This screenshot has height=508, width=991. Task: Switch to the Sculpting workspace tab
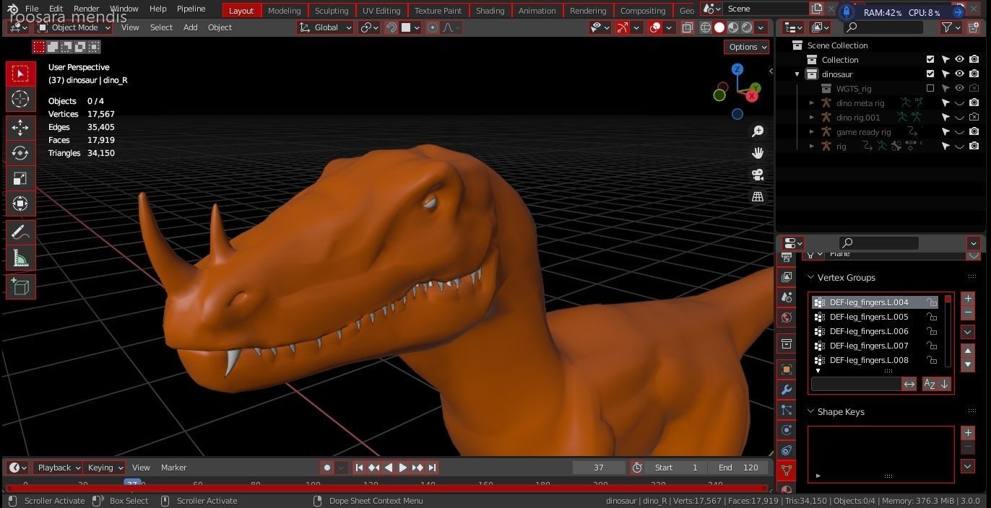point(332,10)
